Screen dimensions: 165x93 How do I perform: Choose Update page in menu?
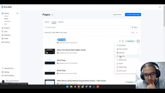(x=123, y=67)
